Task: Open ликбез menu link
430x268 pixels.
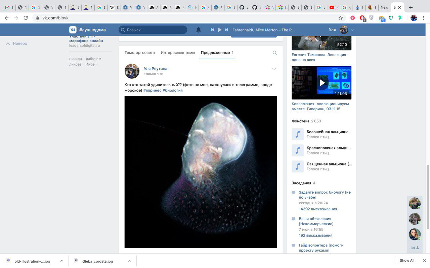Action: pos(75,64)
